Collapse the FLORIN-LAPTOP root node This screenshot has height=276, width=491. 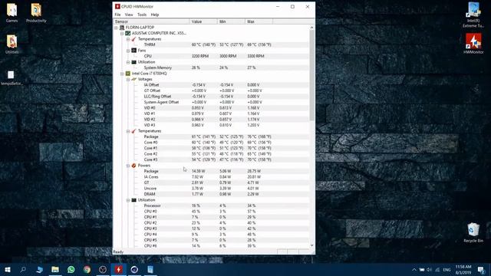coord(116,28)
